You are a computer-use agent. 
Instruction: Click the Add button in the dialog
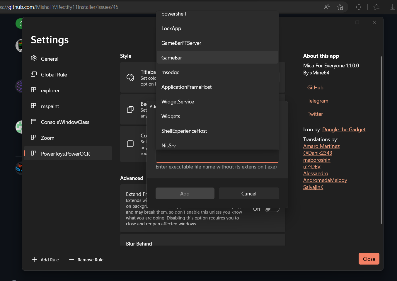tap(185, 193)
